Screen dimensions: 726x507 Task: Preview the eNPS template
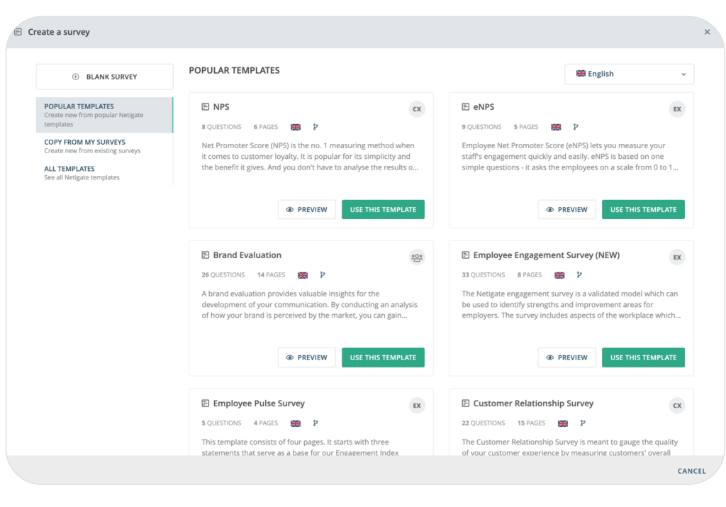click(x=566, y=210)
